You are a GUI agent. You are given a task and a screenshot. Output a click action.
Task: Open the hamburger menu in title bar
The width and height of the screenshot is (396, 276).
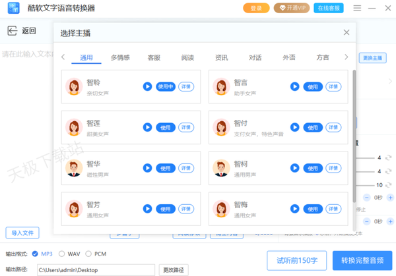[357, 9]
